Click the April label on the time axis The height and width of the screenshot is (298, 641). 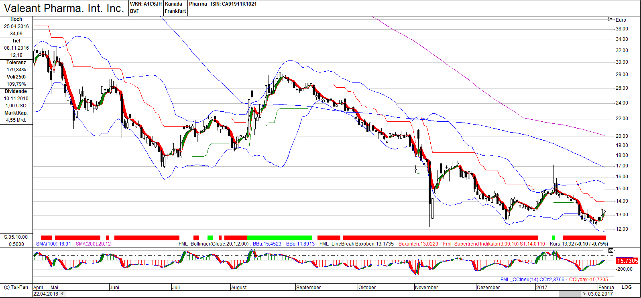[x=38, y=288]
